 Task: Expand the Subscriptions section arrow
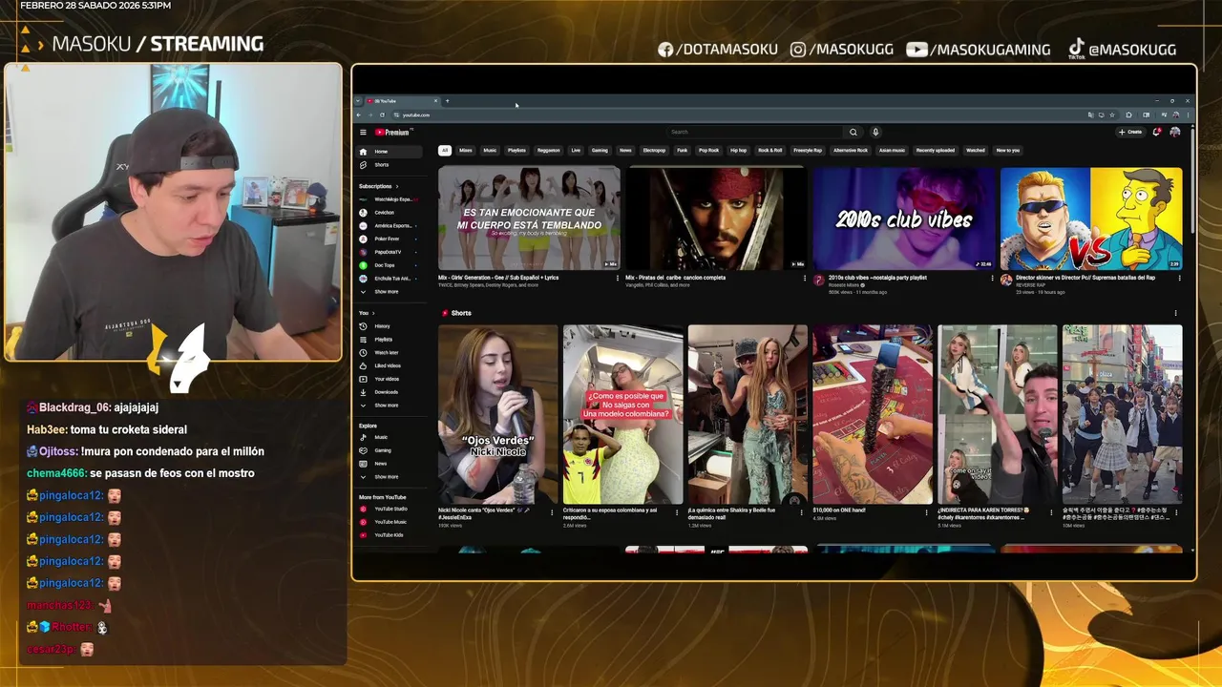pos(396,186)
